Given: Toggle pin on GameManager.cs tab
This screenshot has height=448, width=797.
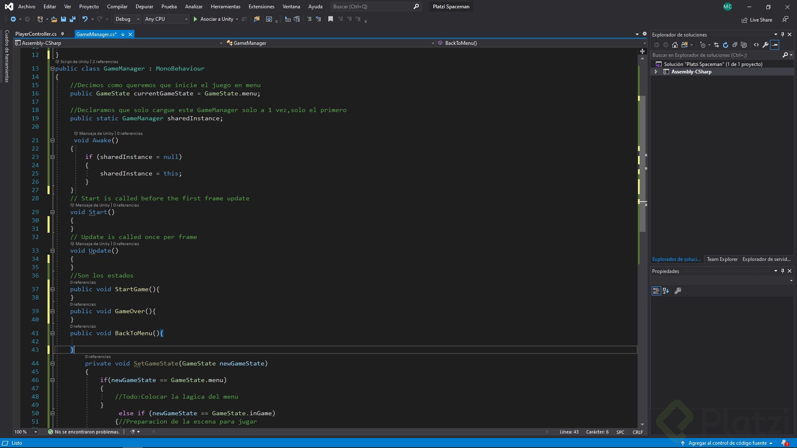Looking at the screenshot, I should (123, 34).
